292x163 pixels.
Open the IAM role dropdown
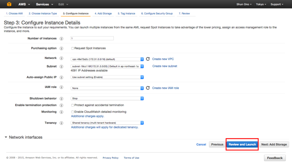click(x=107, y=88)
